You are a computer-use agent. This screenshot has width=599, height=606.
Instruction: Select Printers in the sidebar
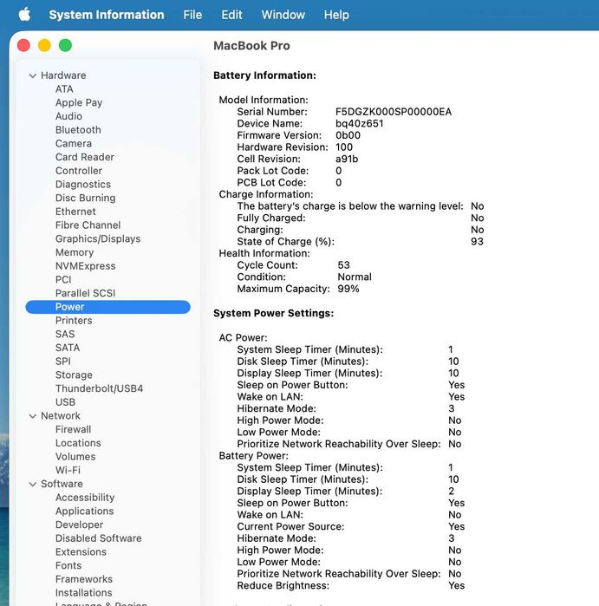coord(74,321)
